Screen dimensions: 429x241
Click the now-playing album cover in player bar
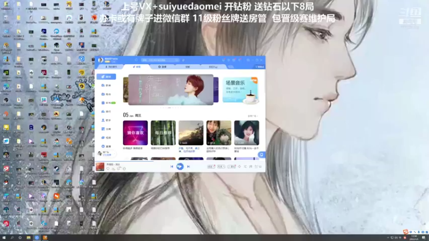100,167
